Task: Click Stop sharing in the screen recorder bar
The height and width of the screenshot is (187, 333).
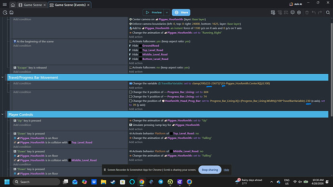Action: [209, 170]
